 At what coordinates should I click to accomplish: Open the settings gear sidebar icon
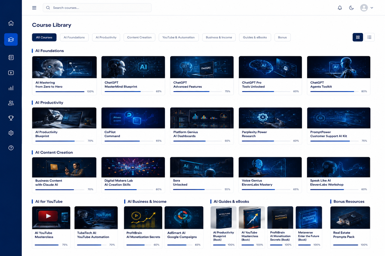11,133
